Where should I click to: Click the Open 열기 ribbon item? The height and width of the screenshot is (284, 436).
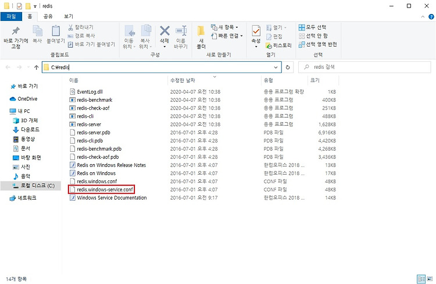276,27
